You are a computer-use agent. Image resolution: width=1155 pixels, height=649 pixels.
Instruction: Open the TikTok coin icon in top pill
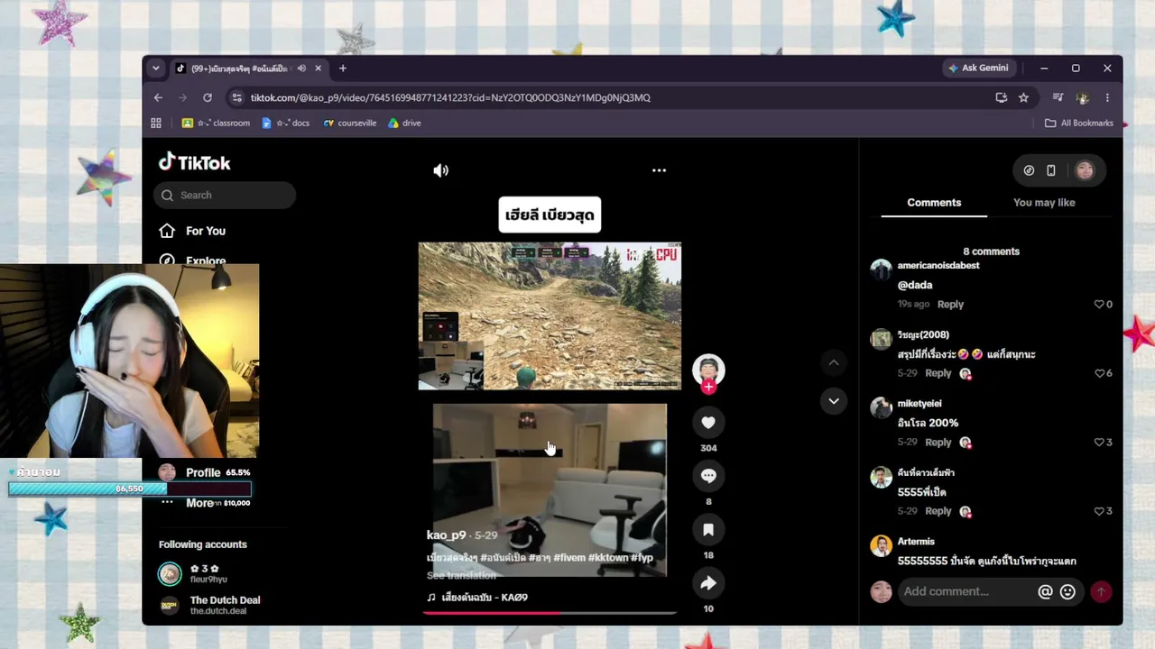point(1029,170)
